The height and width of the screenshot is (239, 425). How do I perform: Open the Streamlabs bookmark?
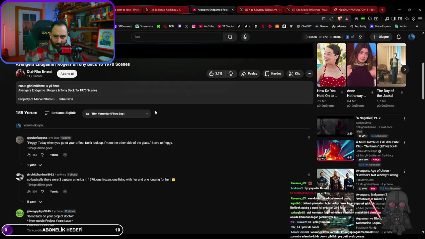(x=144, y=26)
